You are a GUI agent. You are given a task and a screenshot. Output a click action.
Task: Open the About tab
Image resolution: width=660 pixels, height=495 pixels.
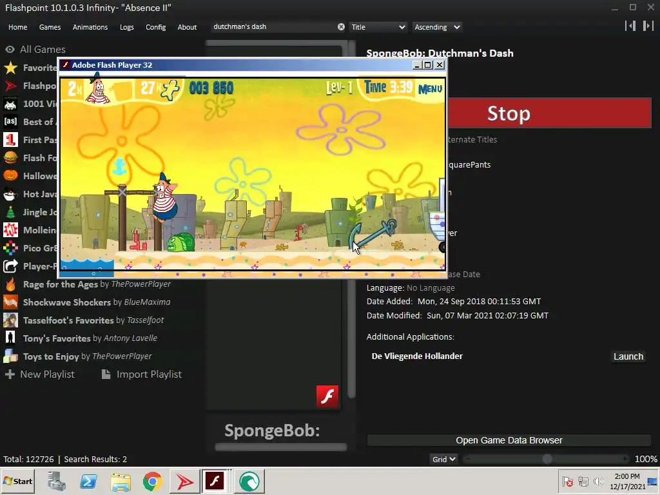[187, 27]
